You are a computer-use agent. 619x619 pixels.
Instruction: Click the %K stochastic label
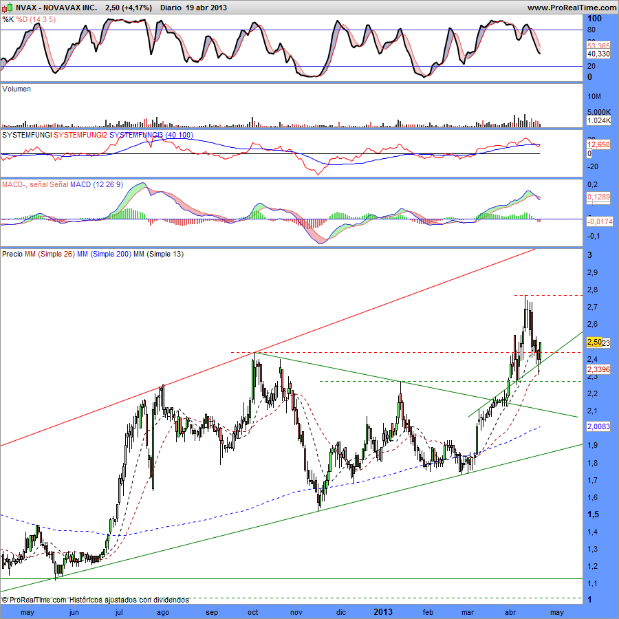(8, 19)
